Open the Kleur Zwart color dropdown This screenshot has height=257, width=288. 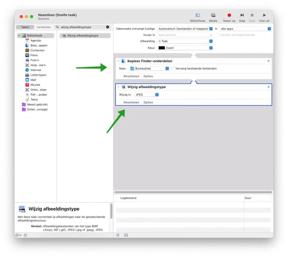(x=185, y=48)
